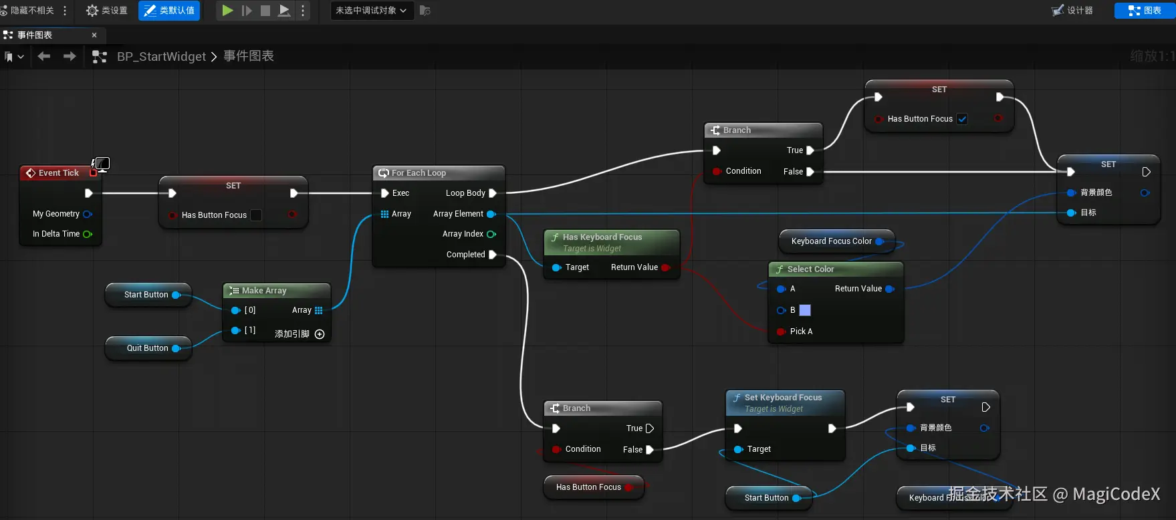The width and height of the screenshot is (1176, 520).
Task: Click the find debug object icon
Action: coord(425,11)
